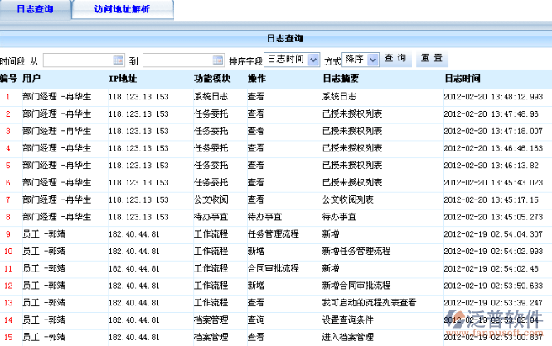Click the 用户 column header
The height and width of the screenshot is (346, 552).
click(31, 79)
